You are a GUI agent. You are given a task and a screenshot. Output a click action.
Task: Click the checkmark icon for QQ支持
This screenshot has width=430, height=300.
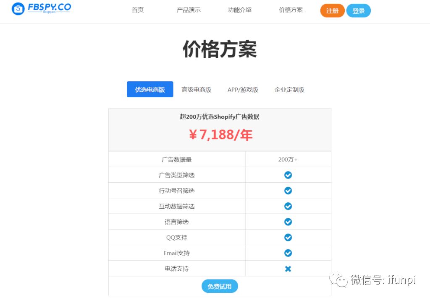(288, 237)
